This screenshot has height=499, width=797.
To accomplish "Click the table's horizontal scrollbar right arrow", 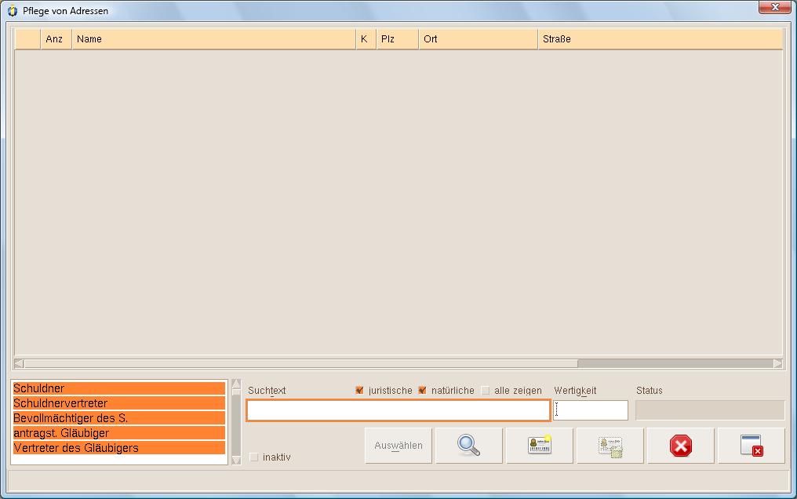I will click(x=777, y=363).
